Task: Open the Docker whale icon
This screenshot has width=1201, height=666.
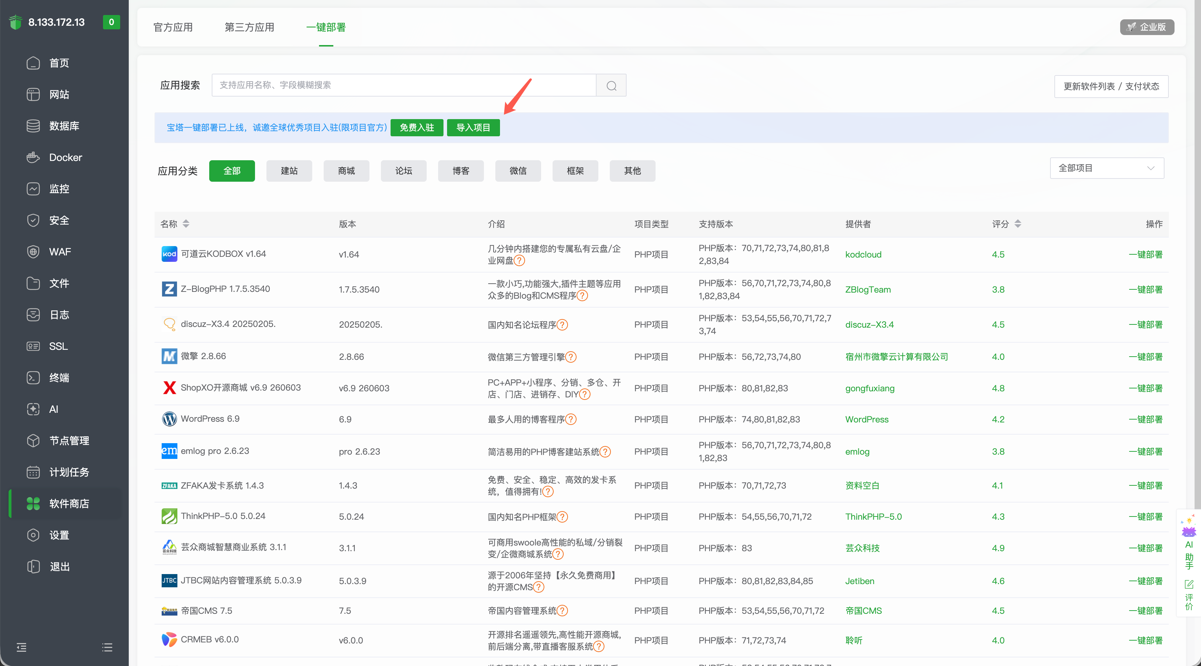Action: click(33, 157)
